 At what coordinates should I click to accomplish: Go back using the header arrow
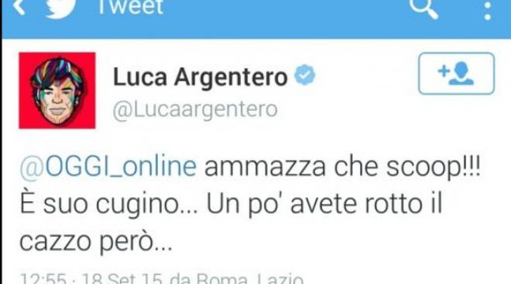pos(19,6)
